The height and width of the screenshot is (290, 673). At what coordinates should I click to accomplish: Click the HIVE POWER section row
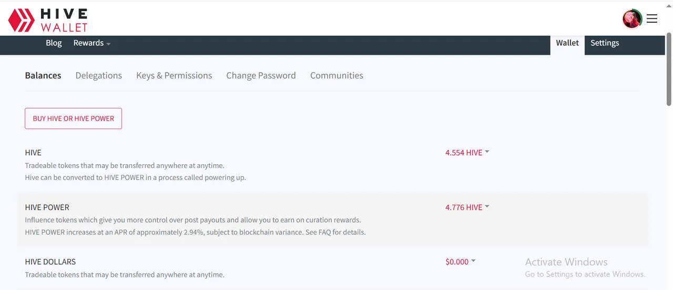pos(332,219)
